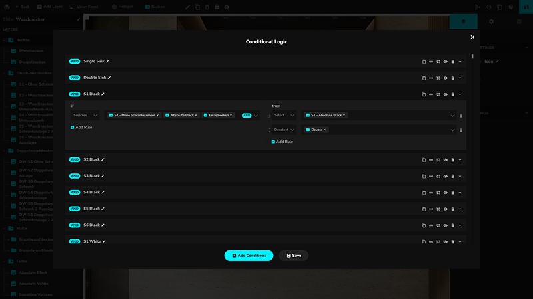533x299 pixels.
Task: Click link icon on Double Sink row
Action: [431, 78]
